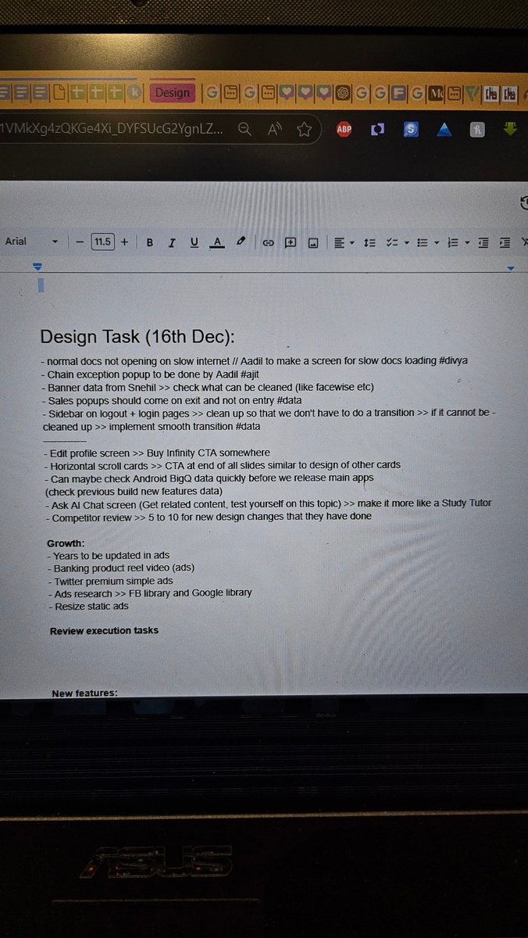Toggle underline formatting
Image resolution: width=528 pixels, height=938 pixels.
click(194, 242)
